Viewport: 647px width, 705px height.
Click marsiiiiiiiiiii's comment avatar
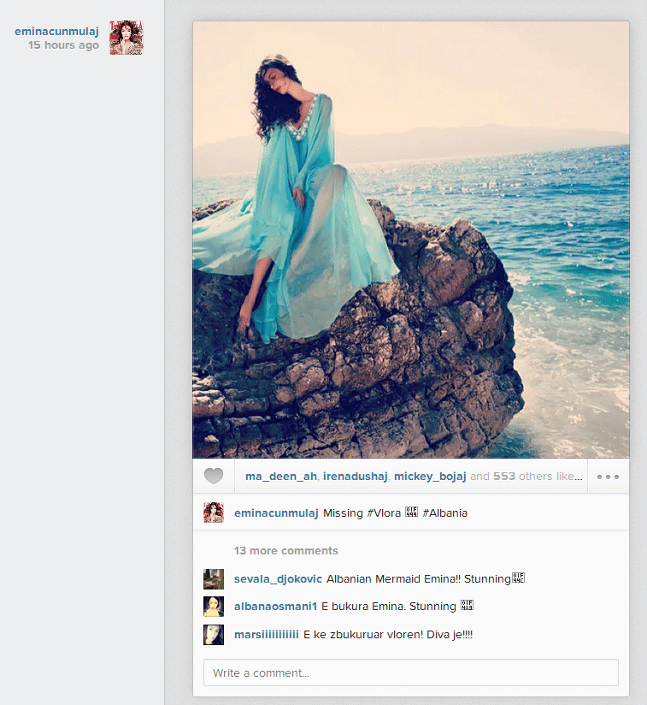tap(214, 635)
